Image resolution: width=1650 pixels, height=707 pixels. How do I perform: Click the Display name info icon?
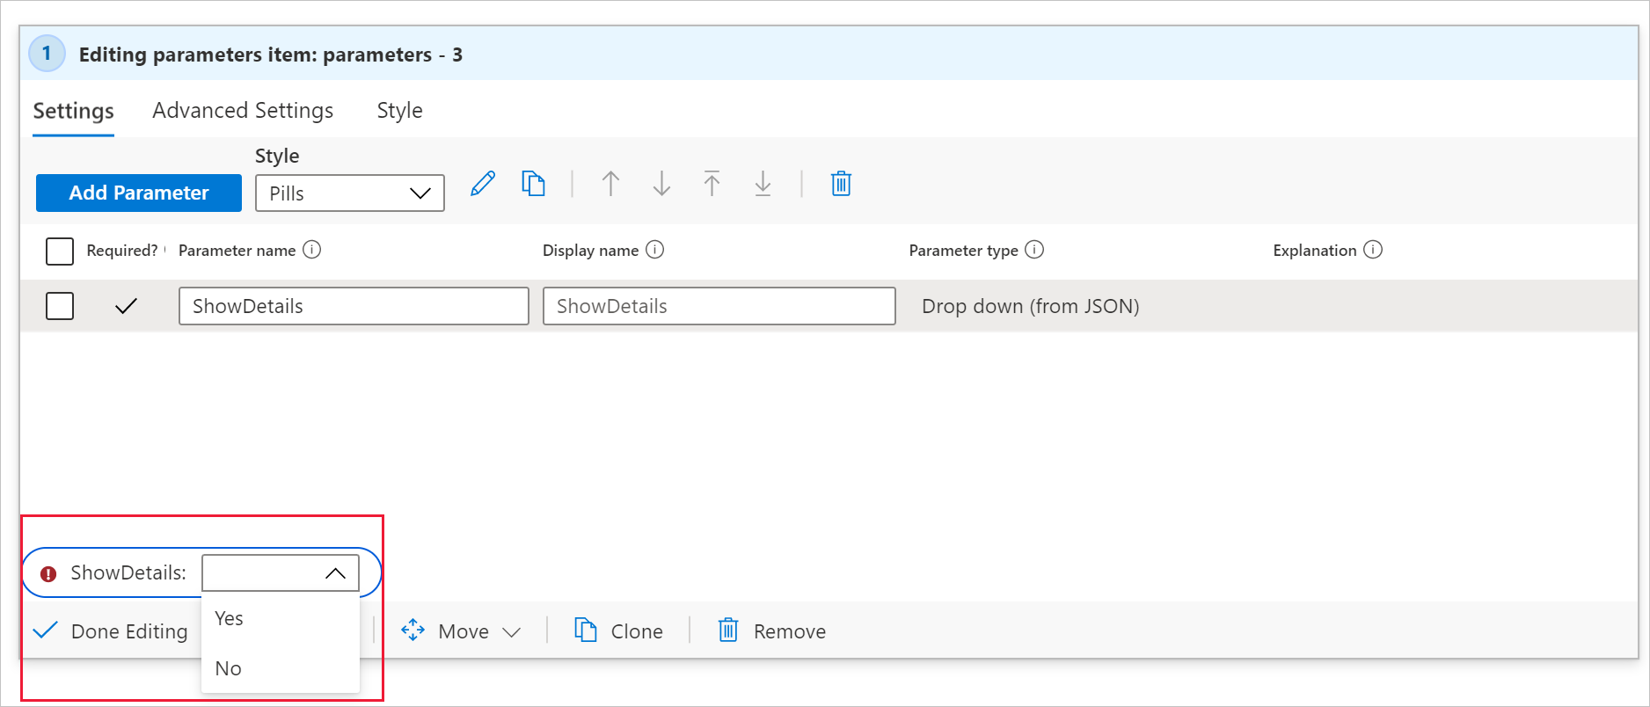(655, 250)
